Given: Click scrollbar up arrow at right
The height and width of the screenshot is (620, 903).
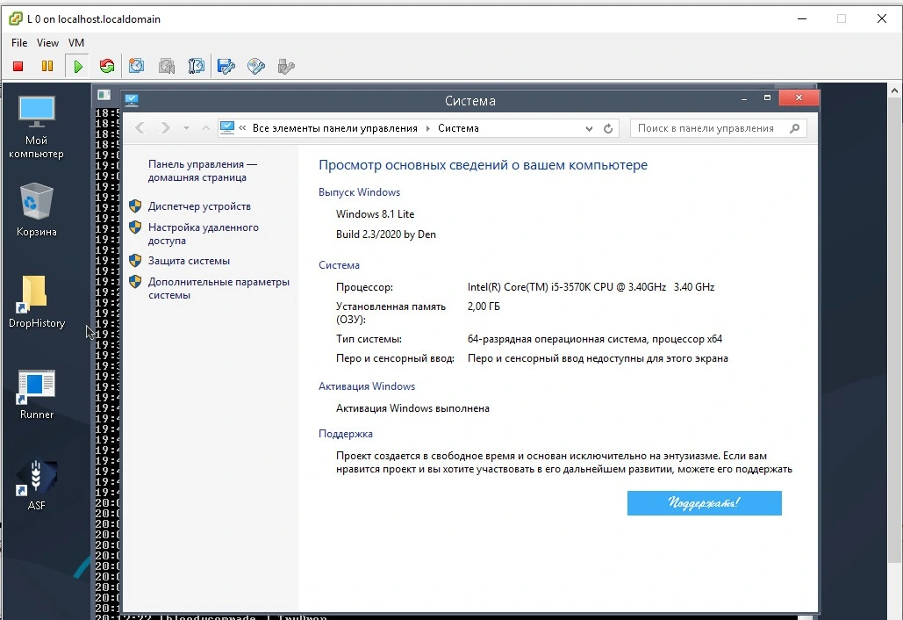Looking at the screenshot, I should click(893, 90).
